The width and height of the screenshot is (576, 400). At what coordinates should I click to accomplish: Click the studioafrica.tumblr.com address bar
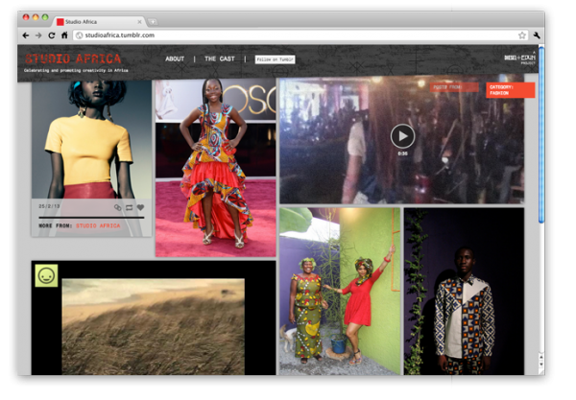(x=288, y=35)
